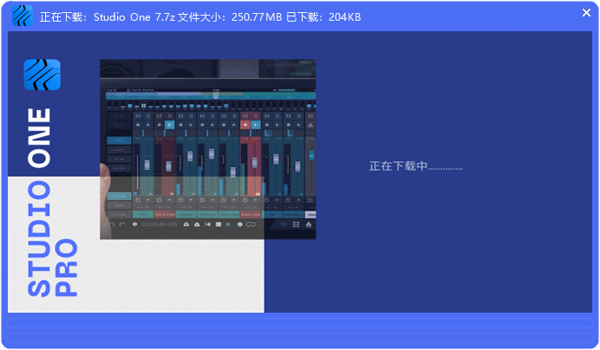Click the title text 正在下载: Studio One 7.7z
The width and height of the screenshot is (600, 350).
(x=108, y=17)
